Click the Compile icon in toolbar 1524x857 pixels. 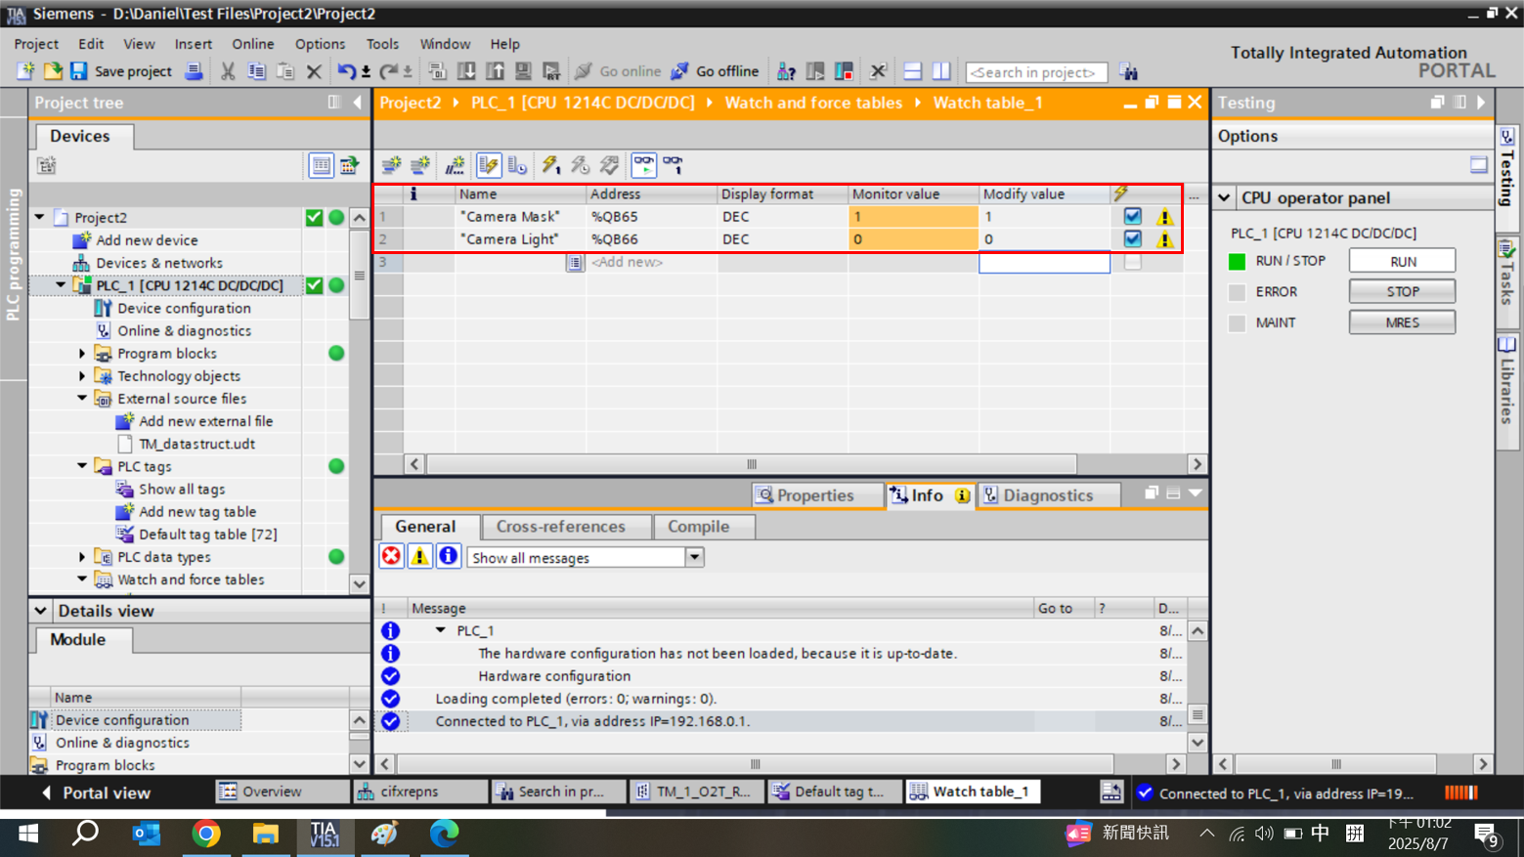437,71
